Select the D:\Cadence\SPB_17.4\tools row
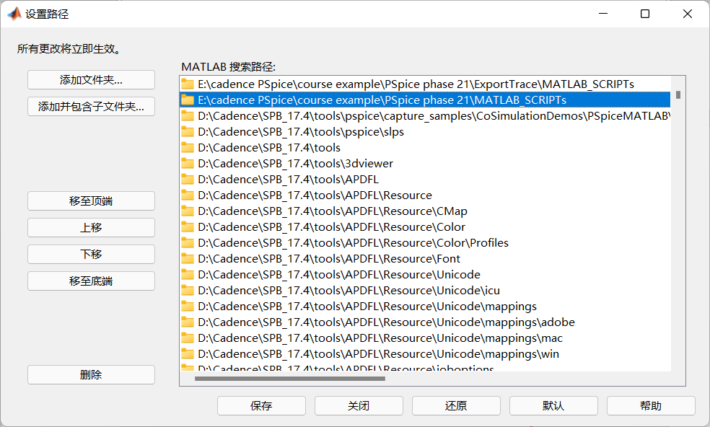 pos(425,148)
